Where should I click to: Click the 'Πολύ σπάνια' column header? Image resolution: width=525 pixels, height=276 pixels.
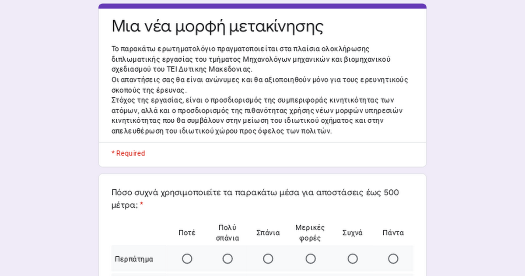[x=227, y=233]
